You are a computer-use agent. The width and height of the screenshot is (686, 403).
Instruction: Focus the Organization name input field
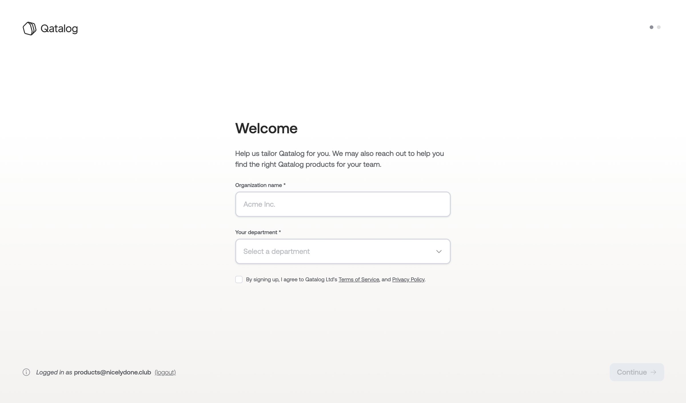point(343,204)
